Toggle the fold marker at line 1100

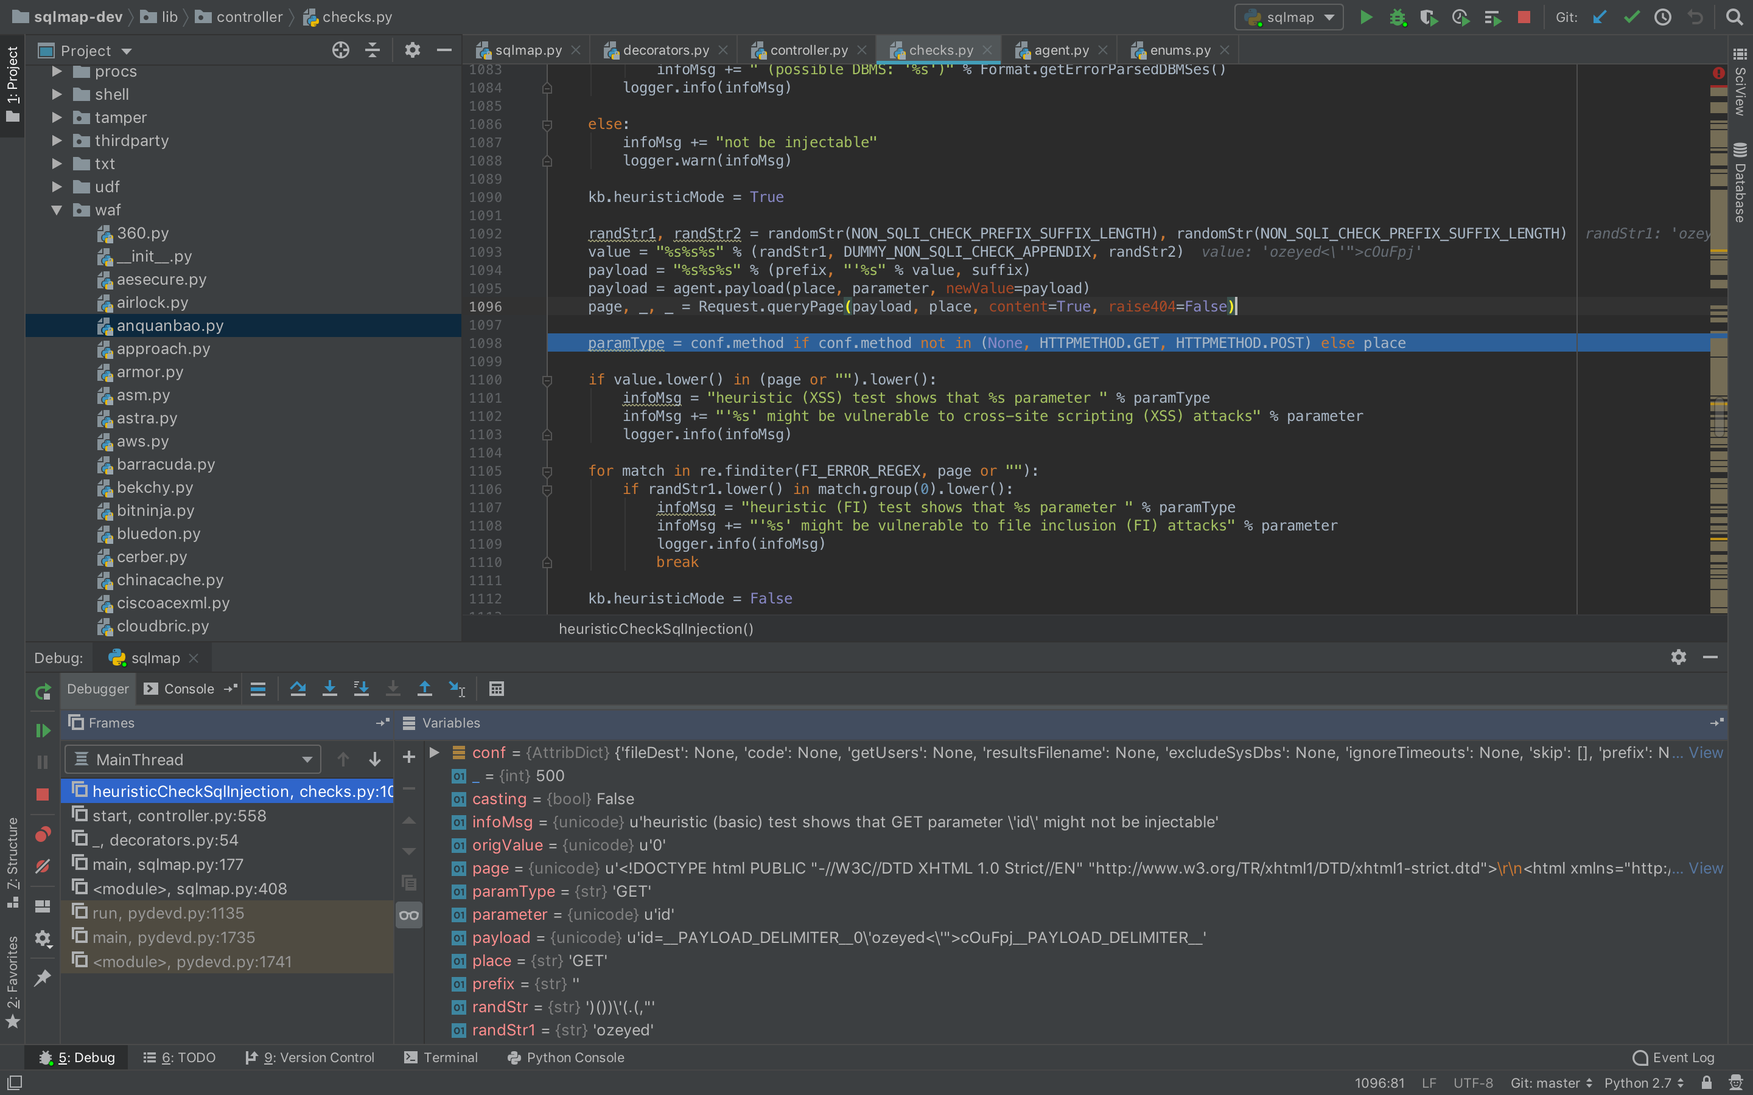pyautogui.click(x=548, y=380)
